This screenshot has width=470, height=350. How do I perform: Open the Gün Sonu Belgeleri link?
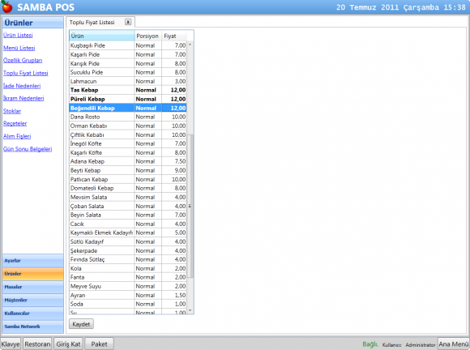(x=28, y=149)
